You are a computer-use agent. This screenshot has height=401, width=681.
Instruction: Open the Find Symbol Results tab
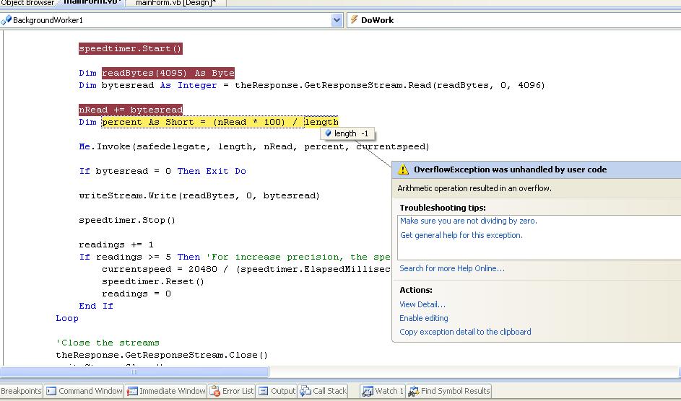tap(449, 391)
